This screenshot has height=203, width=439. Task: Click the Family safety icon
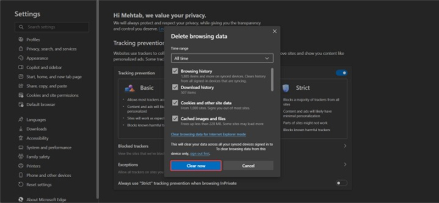click(21, 156)
